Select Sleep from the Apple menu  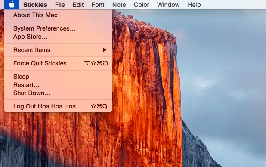58,77
